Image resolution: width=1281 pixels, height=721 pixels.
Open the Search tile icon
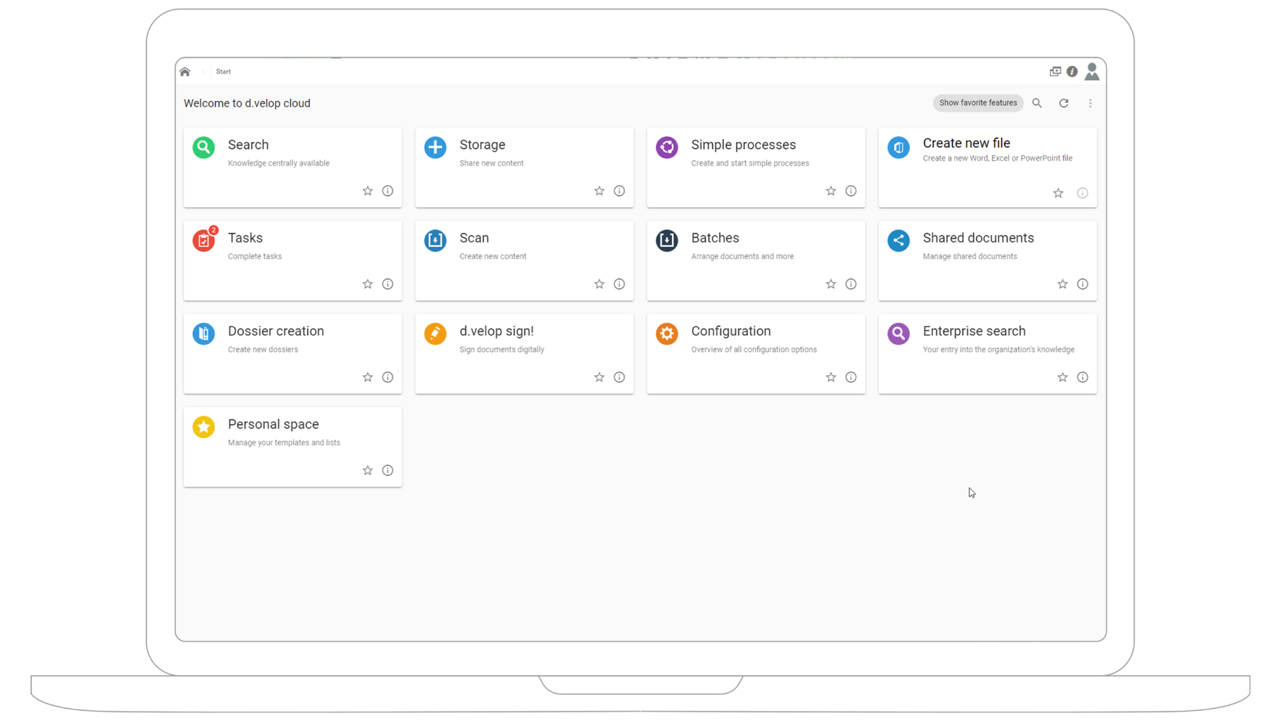coord(203,148)
